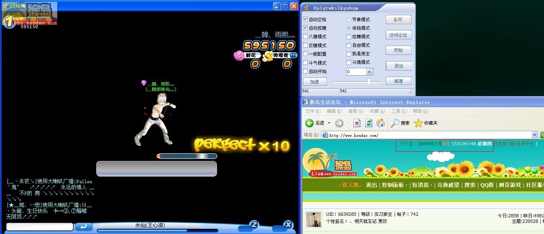Click the 退出 button in the tool window
Image resolution: width=544 pixels, height=234 pixels.
click(x=398, y=66)
